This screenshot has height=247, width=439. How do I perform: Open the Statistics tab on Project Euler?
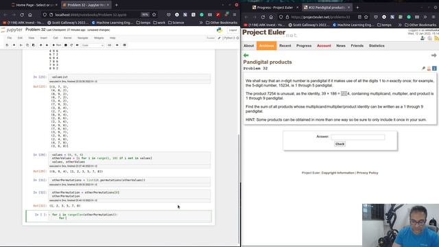pos(377,46)
